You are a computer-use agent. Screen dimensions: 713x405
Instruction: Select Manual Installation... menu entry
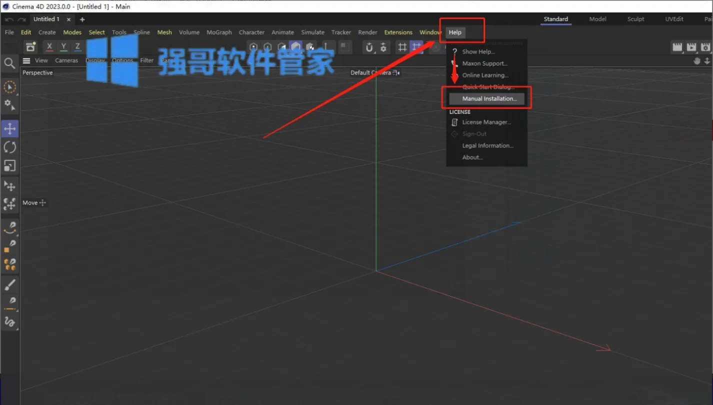pyautogui.click(x=487, y=99)
